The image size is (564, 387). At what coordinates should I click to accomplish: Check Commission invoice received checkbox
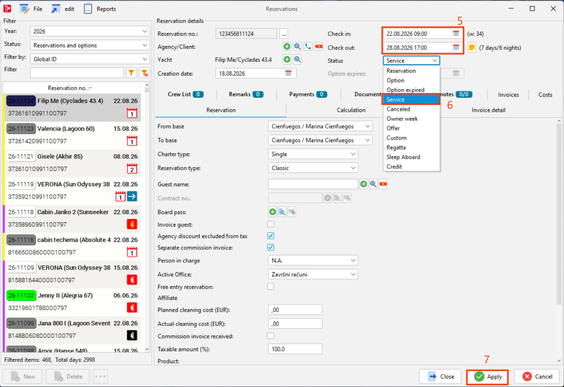pyautogui.click(x=271, y=336)
